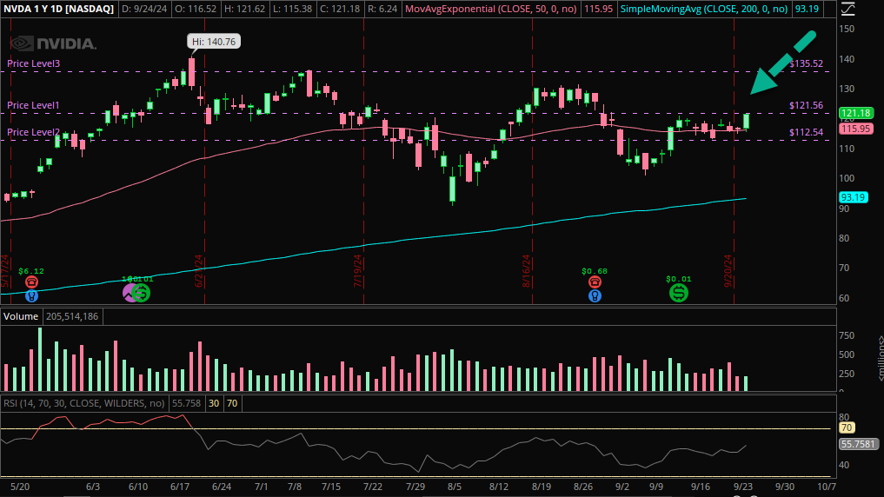Click the 115.95 EMA value in the header
Screen dimensions: 884x497
(x=598, y=9)
